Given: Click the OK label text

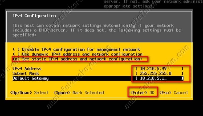Looking at the screenshot, I should click(x=152, y=93).
